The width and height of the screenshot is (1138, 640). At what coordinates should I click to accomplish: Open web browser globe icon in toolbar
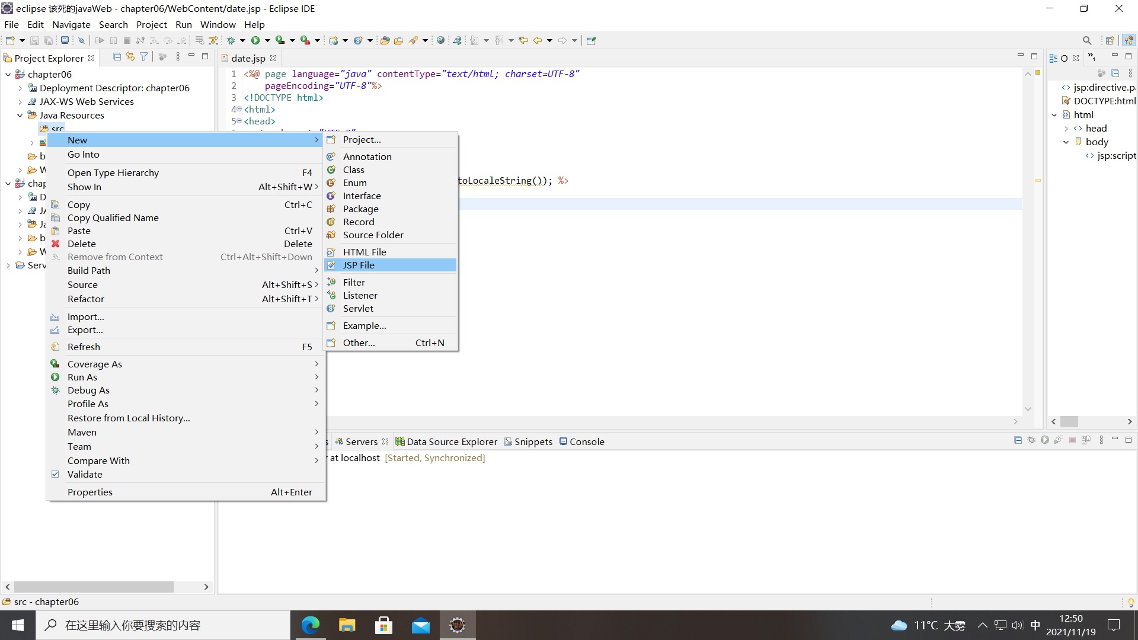click(440, 40)
